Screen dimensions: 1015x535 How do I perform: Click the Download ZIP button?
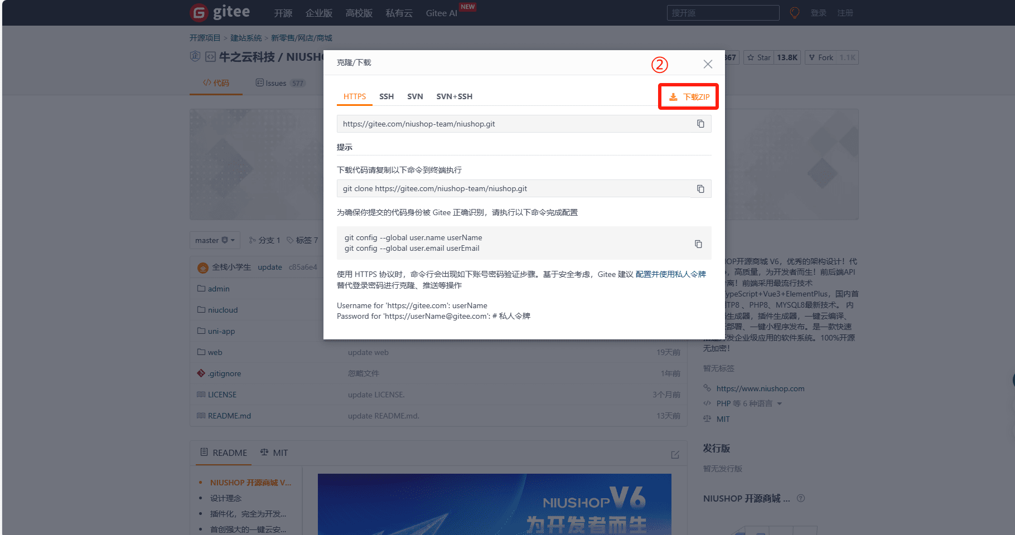tap(689, 97)
